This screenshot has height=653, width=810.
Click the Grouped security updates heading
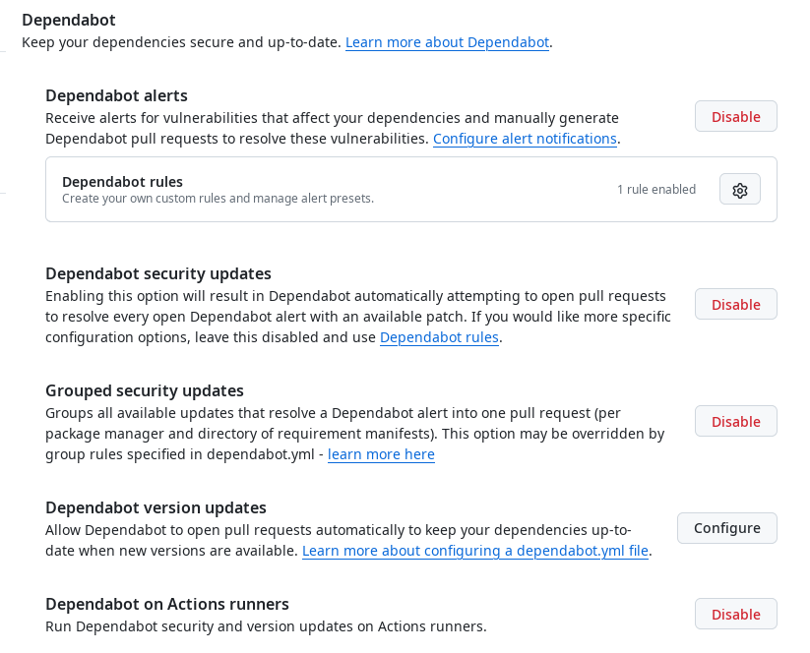pos(145,390)
